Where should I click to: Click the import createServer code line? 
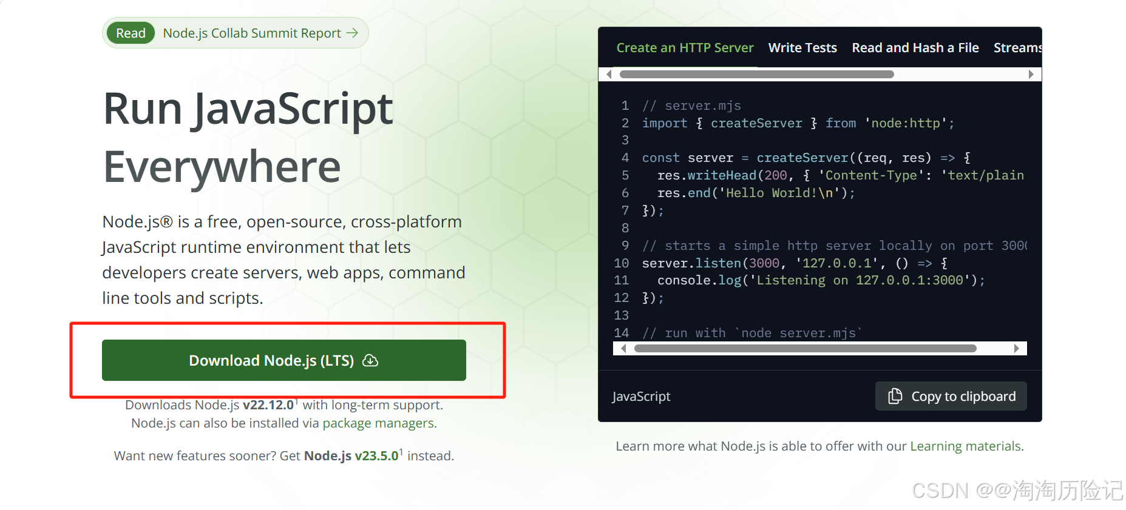tap(798, 123)
